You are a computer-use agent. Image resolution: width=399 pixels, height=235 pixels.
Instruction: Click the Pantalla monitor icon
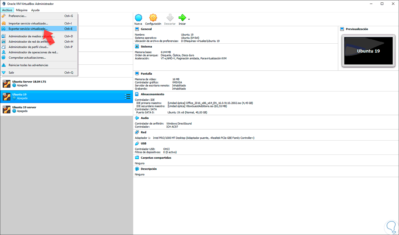pos(137,74)
